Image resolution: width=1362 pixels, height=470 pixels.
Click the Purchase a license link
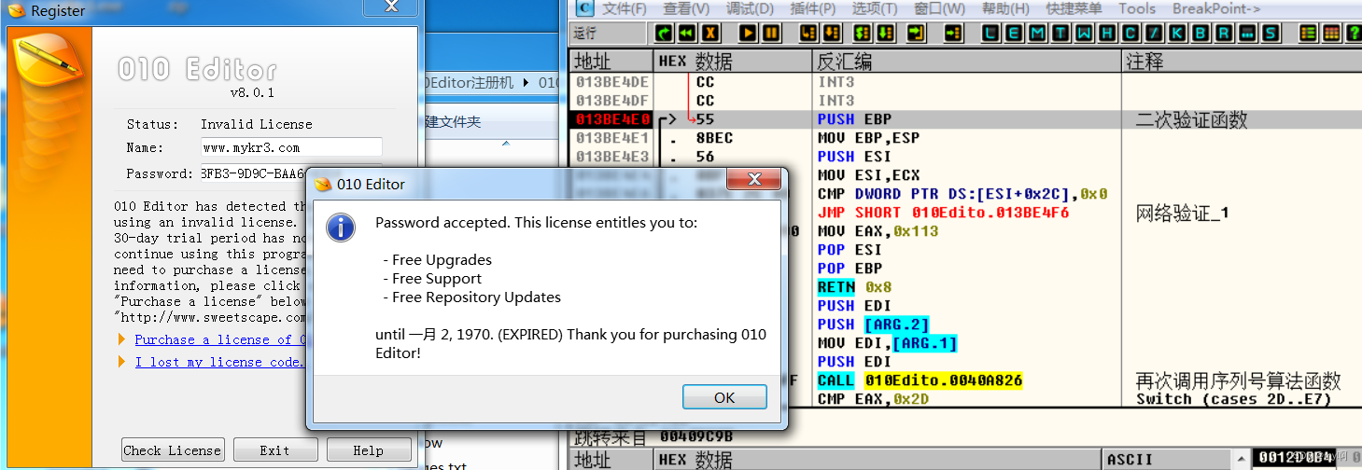220,339
